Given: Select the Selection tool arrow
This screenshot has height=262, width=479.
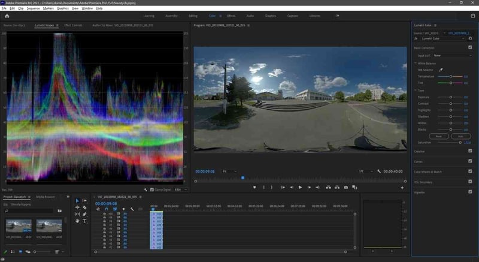Looking at the screenshot, I should point(77,201).
